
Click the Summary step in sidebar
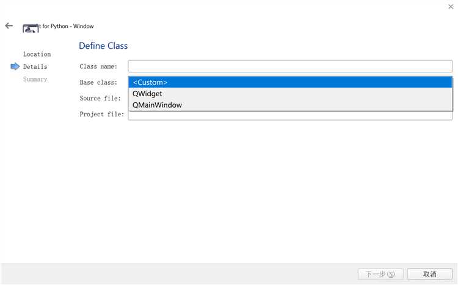click(35, 79)
